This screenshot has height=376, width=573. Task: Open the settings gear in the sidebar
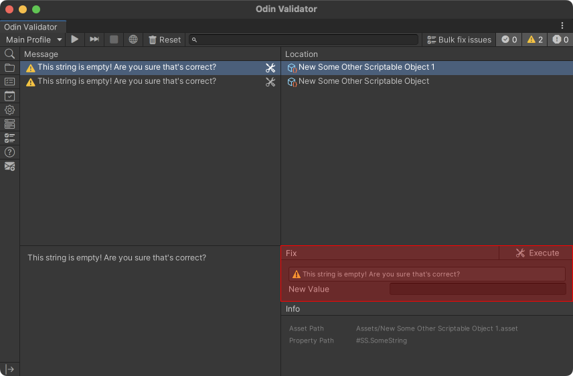point(9,110)
